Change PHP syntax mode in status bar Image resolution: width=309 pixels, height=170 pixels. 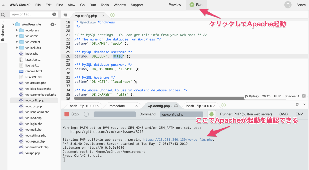click(x=277, y=96)
